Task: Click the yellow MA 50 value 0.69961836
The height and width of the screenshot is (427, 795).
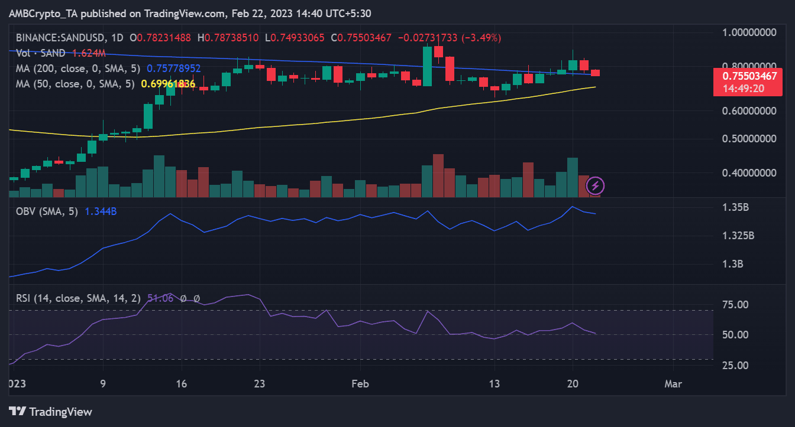Action: pos(168,84)
